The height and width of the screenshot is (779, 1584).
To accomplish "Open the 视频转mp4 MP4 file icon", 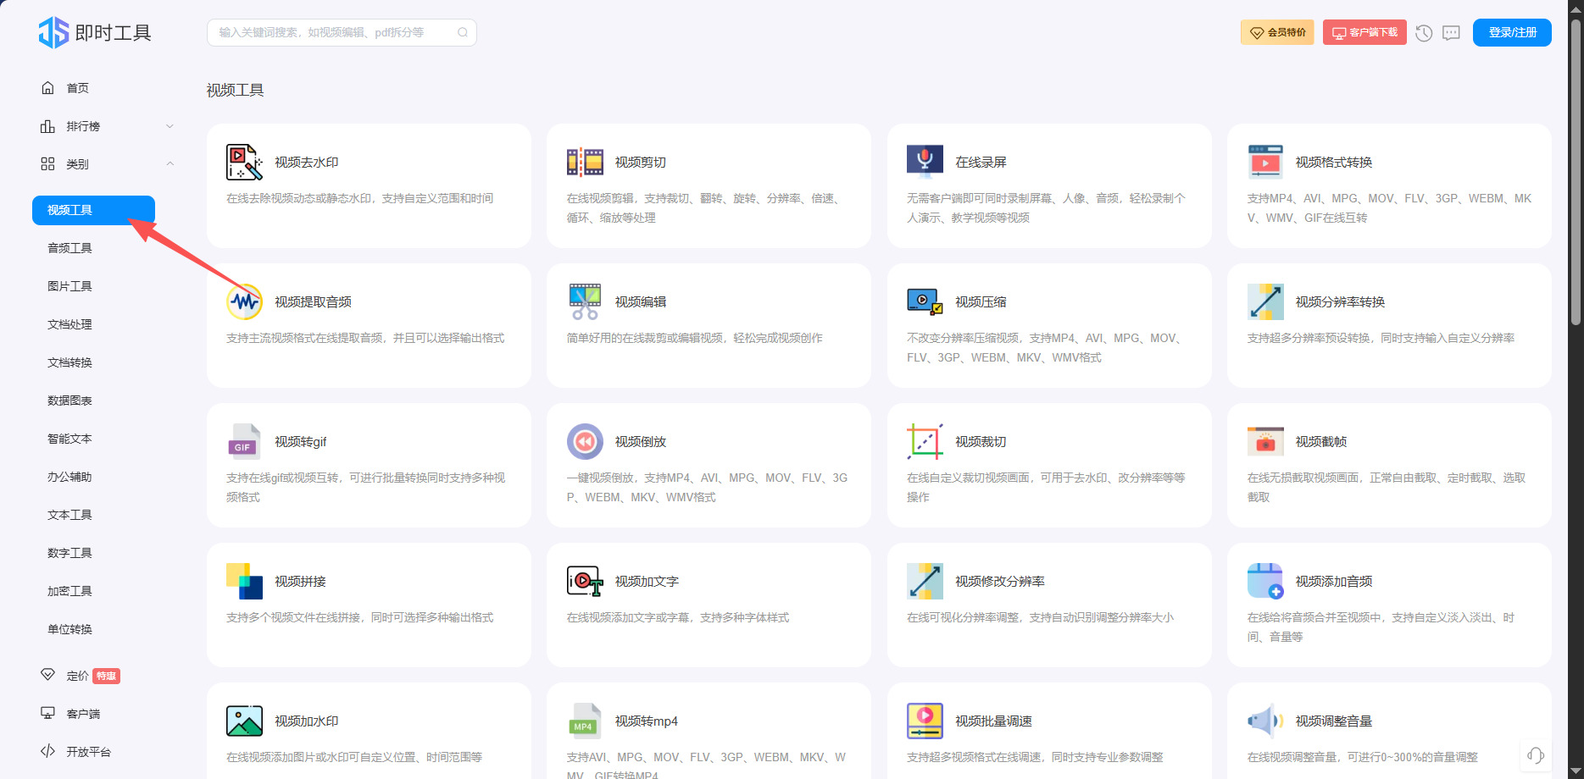I will 585,721.
